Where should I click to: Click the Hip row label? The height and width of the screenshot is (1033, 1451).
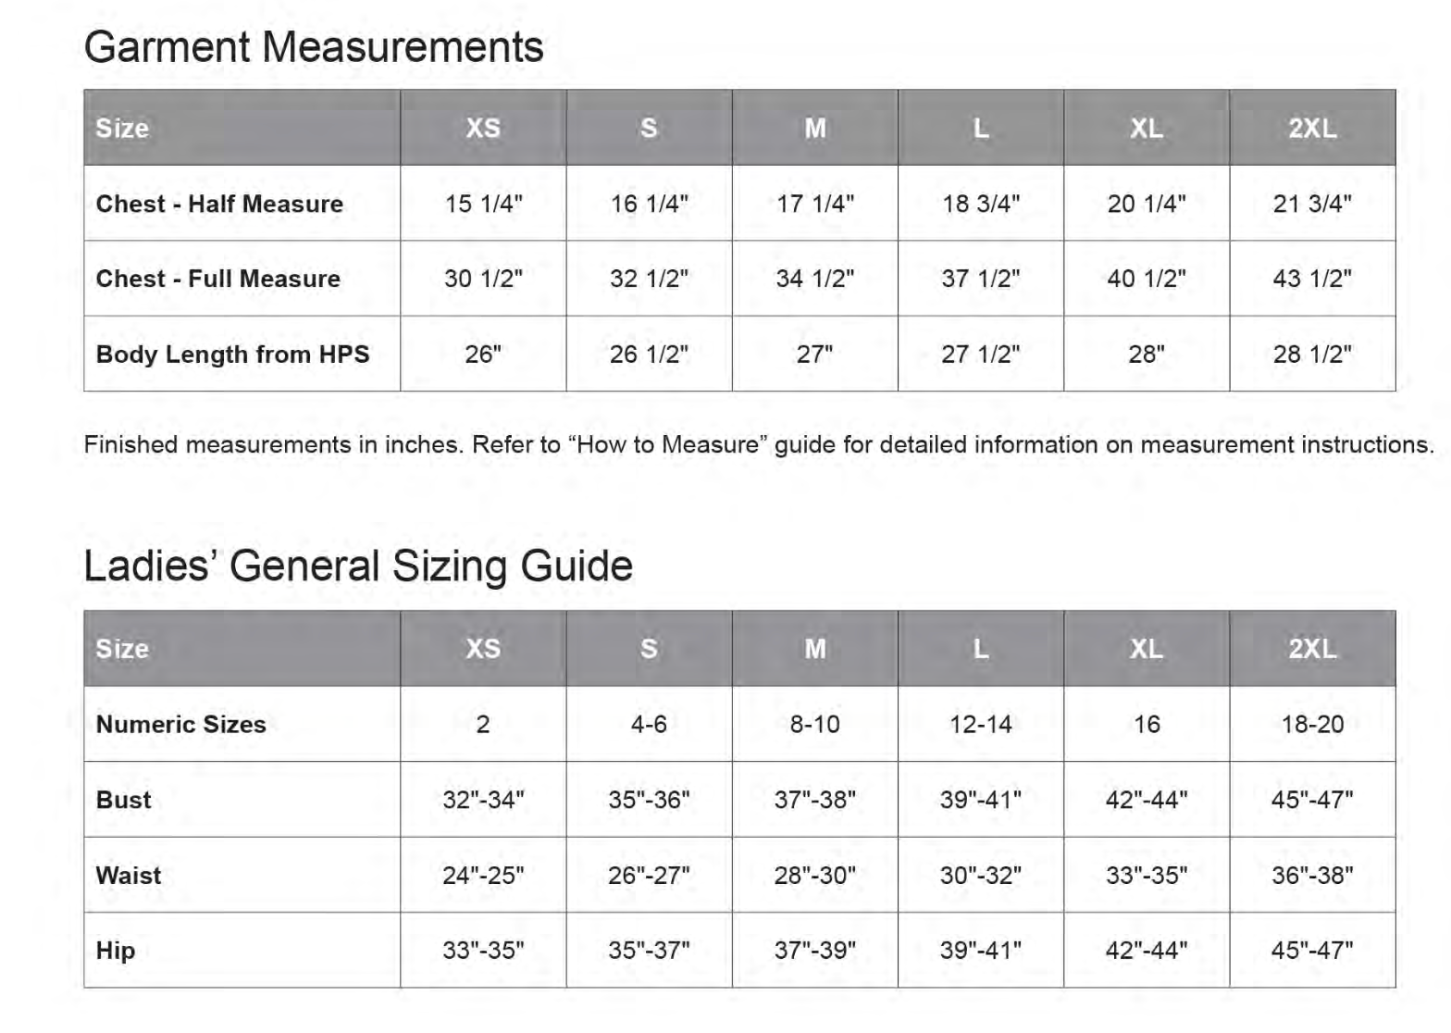tap(116, 951)
